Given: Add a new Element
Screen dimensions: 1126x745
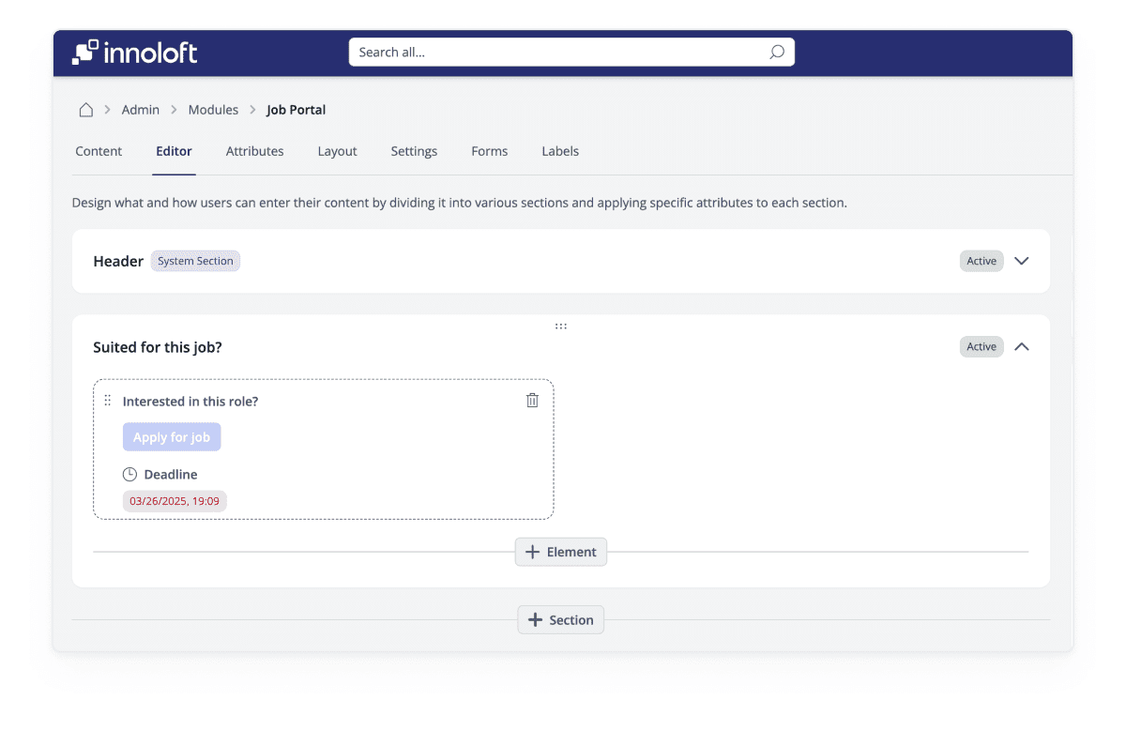Looking at the screenshot, I should click(x=561, y=552).
